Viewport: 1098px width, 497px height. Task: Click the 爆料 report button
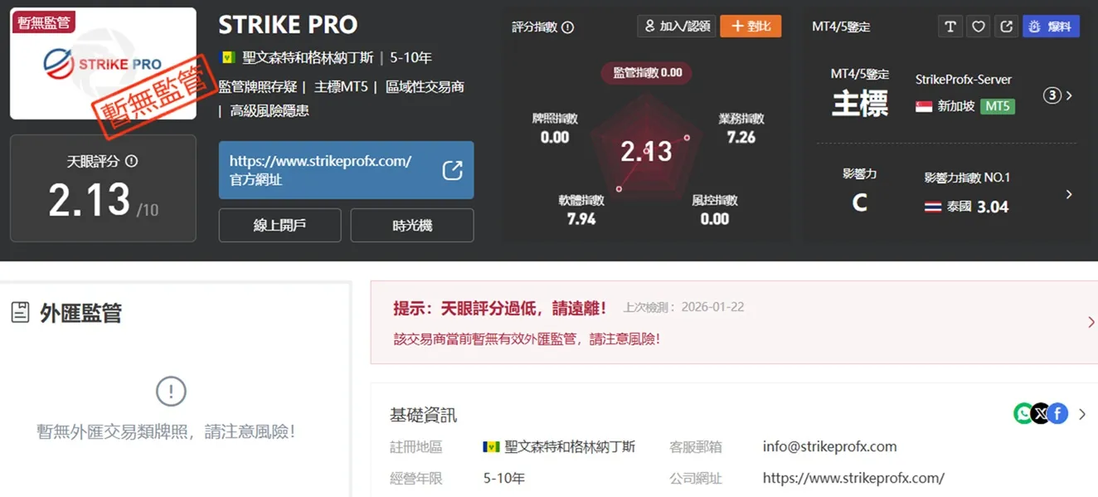click(x=1051, y=27)
